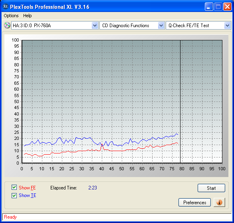Viewport: 234px width, 223px height.
Task: Click the Start button
Action: [211, 188]
